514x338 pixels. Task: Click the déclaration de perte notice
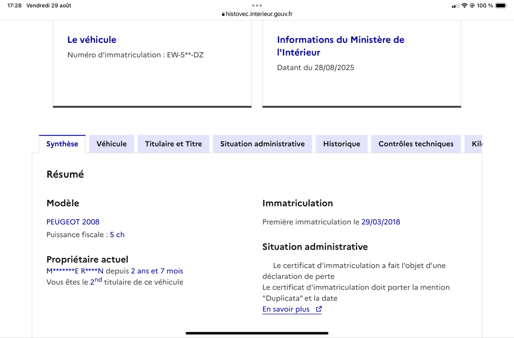(354, 271)
